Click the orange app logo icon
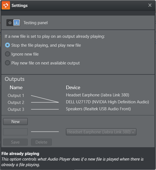156x170 pixels. point(6,5)
